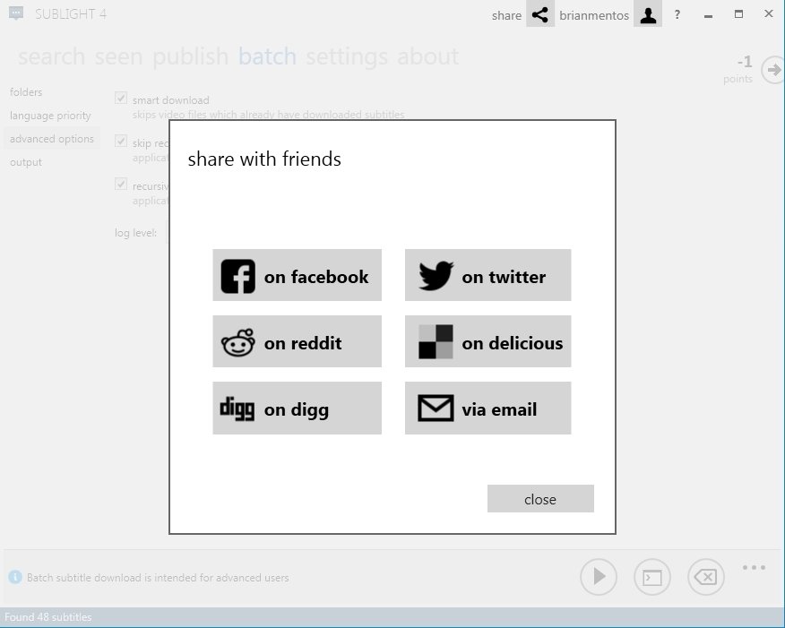
Task: Open the seen tab
Action: pyautogui.click(x=118, y=56)
